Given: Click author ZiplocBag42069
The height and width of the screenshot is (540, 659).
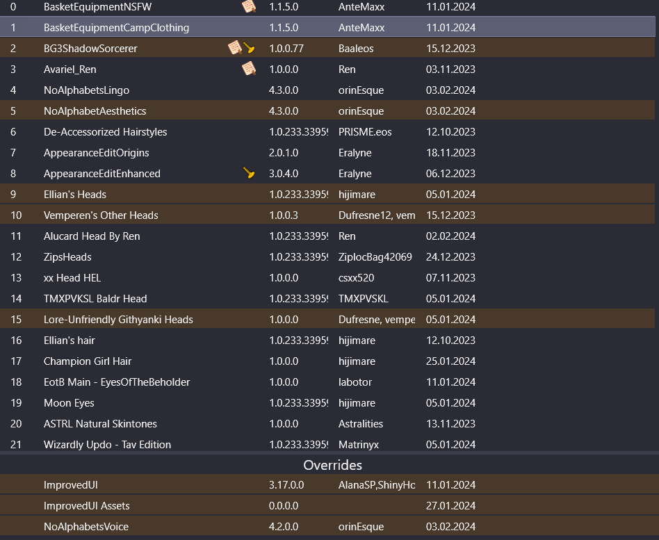Looking at the screenshot, I should point(375,257).
